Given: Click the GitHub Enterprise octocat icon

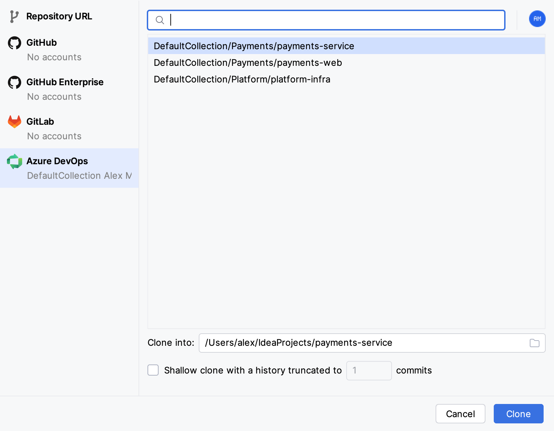Looking at the screenshot, I should point(15,82).
